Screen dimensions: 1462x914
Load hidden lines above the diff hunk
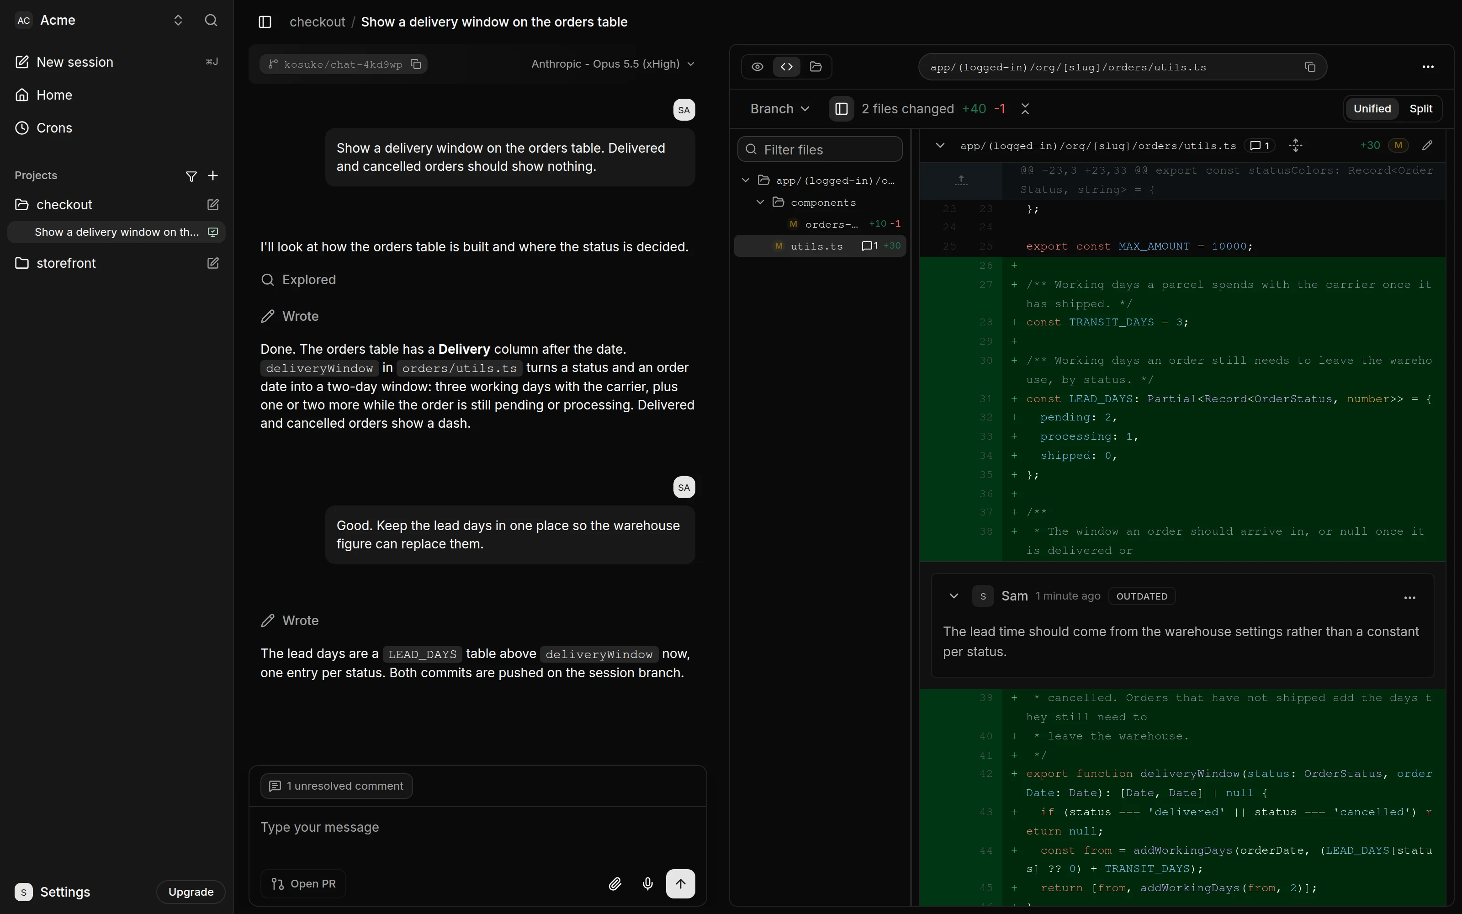point(960,180)
